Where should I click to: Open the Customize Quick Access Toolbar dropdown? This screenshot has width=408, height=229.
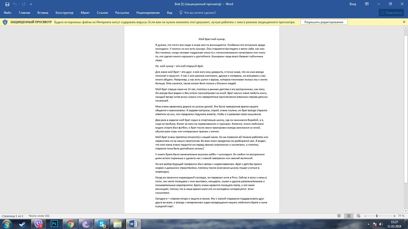coord(31,4)
